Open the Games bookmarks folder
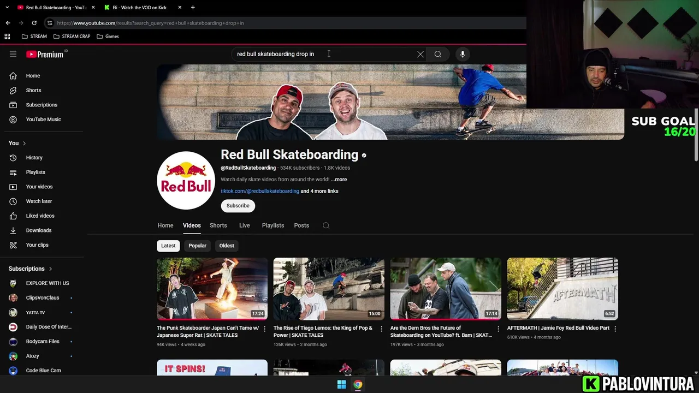Screen dimensions: 699x393 [x=108, y=37]
